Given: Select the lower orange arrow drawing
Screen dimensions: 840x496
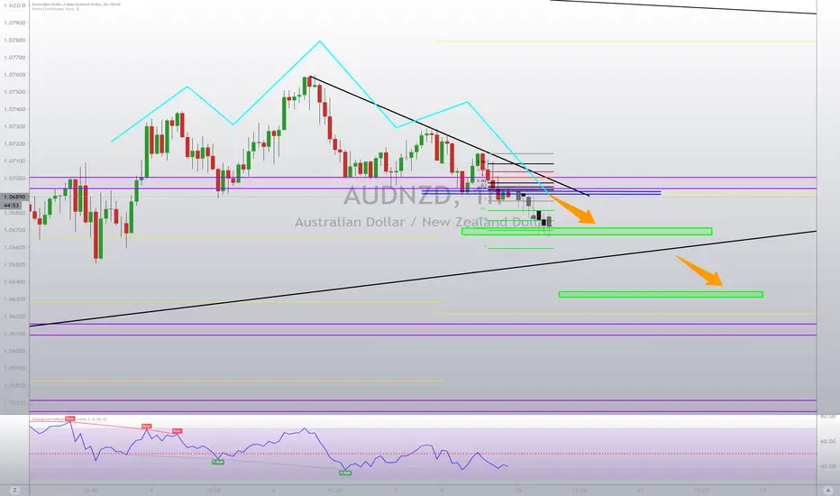Looking at the screenshot, I should (699, 271).
